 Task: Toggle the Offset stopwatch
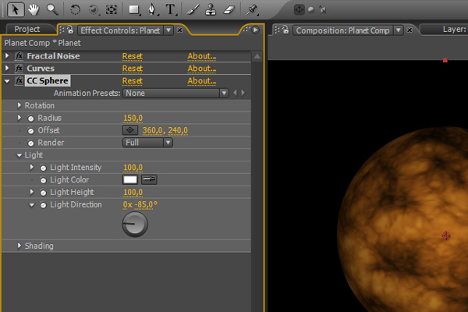point(30,130)
